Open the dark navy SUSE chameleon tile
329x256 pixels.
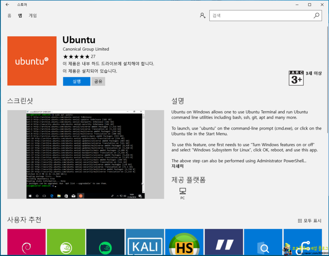tap(105, 242)
